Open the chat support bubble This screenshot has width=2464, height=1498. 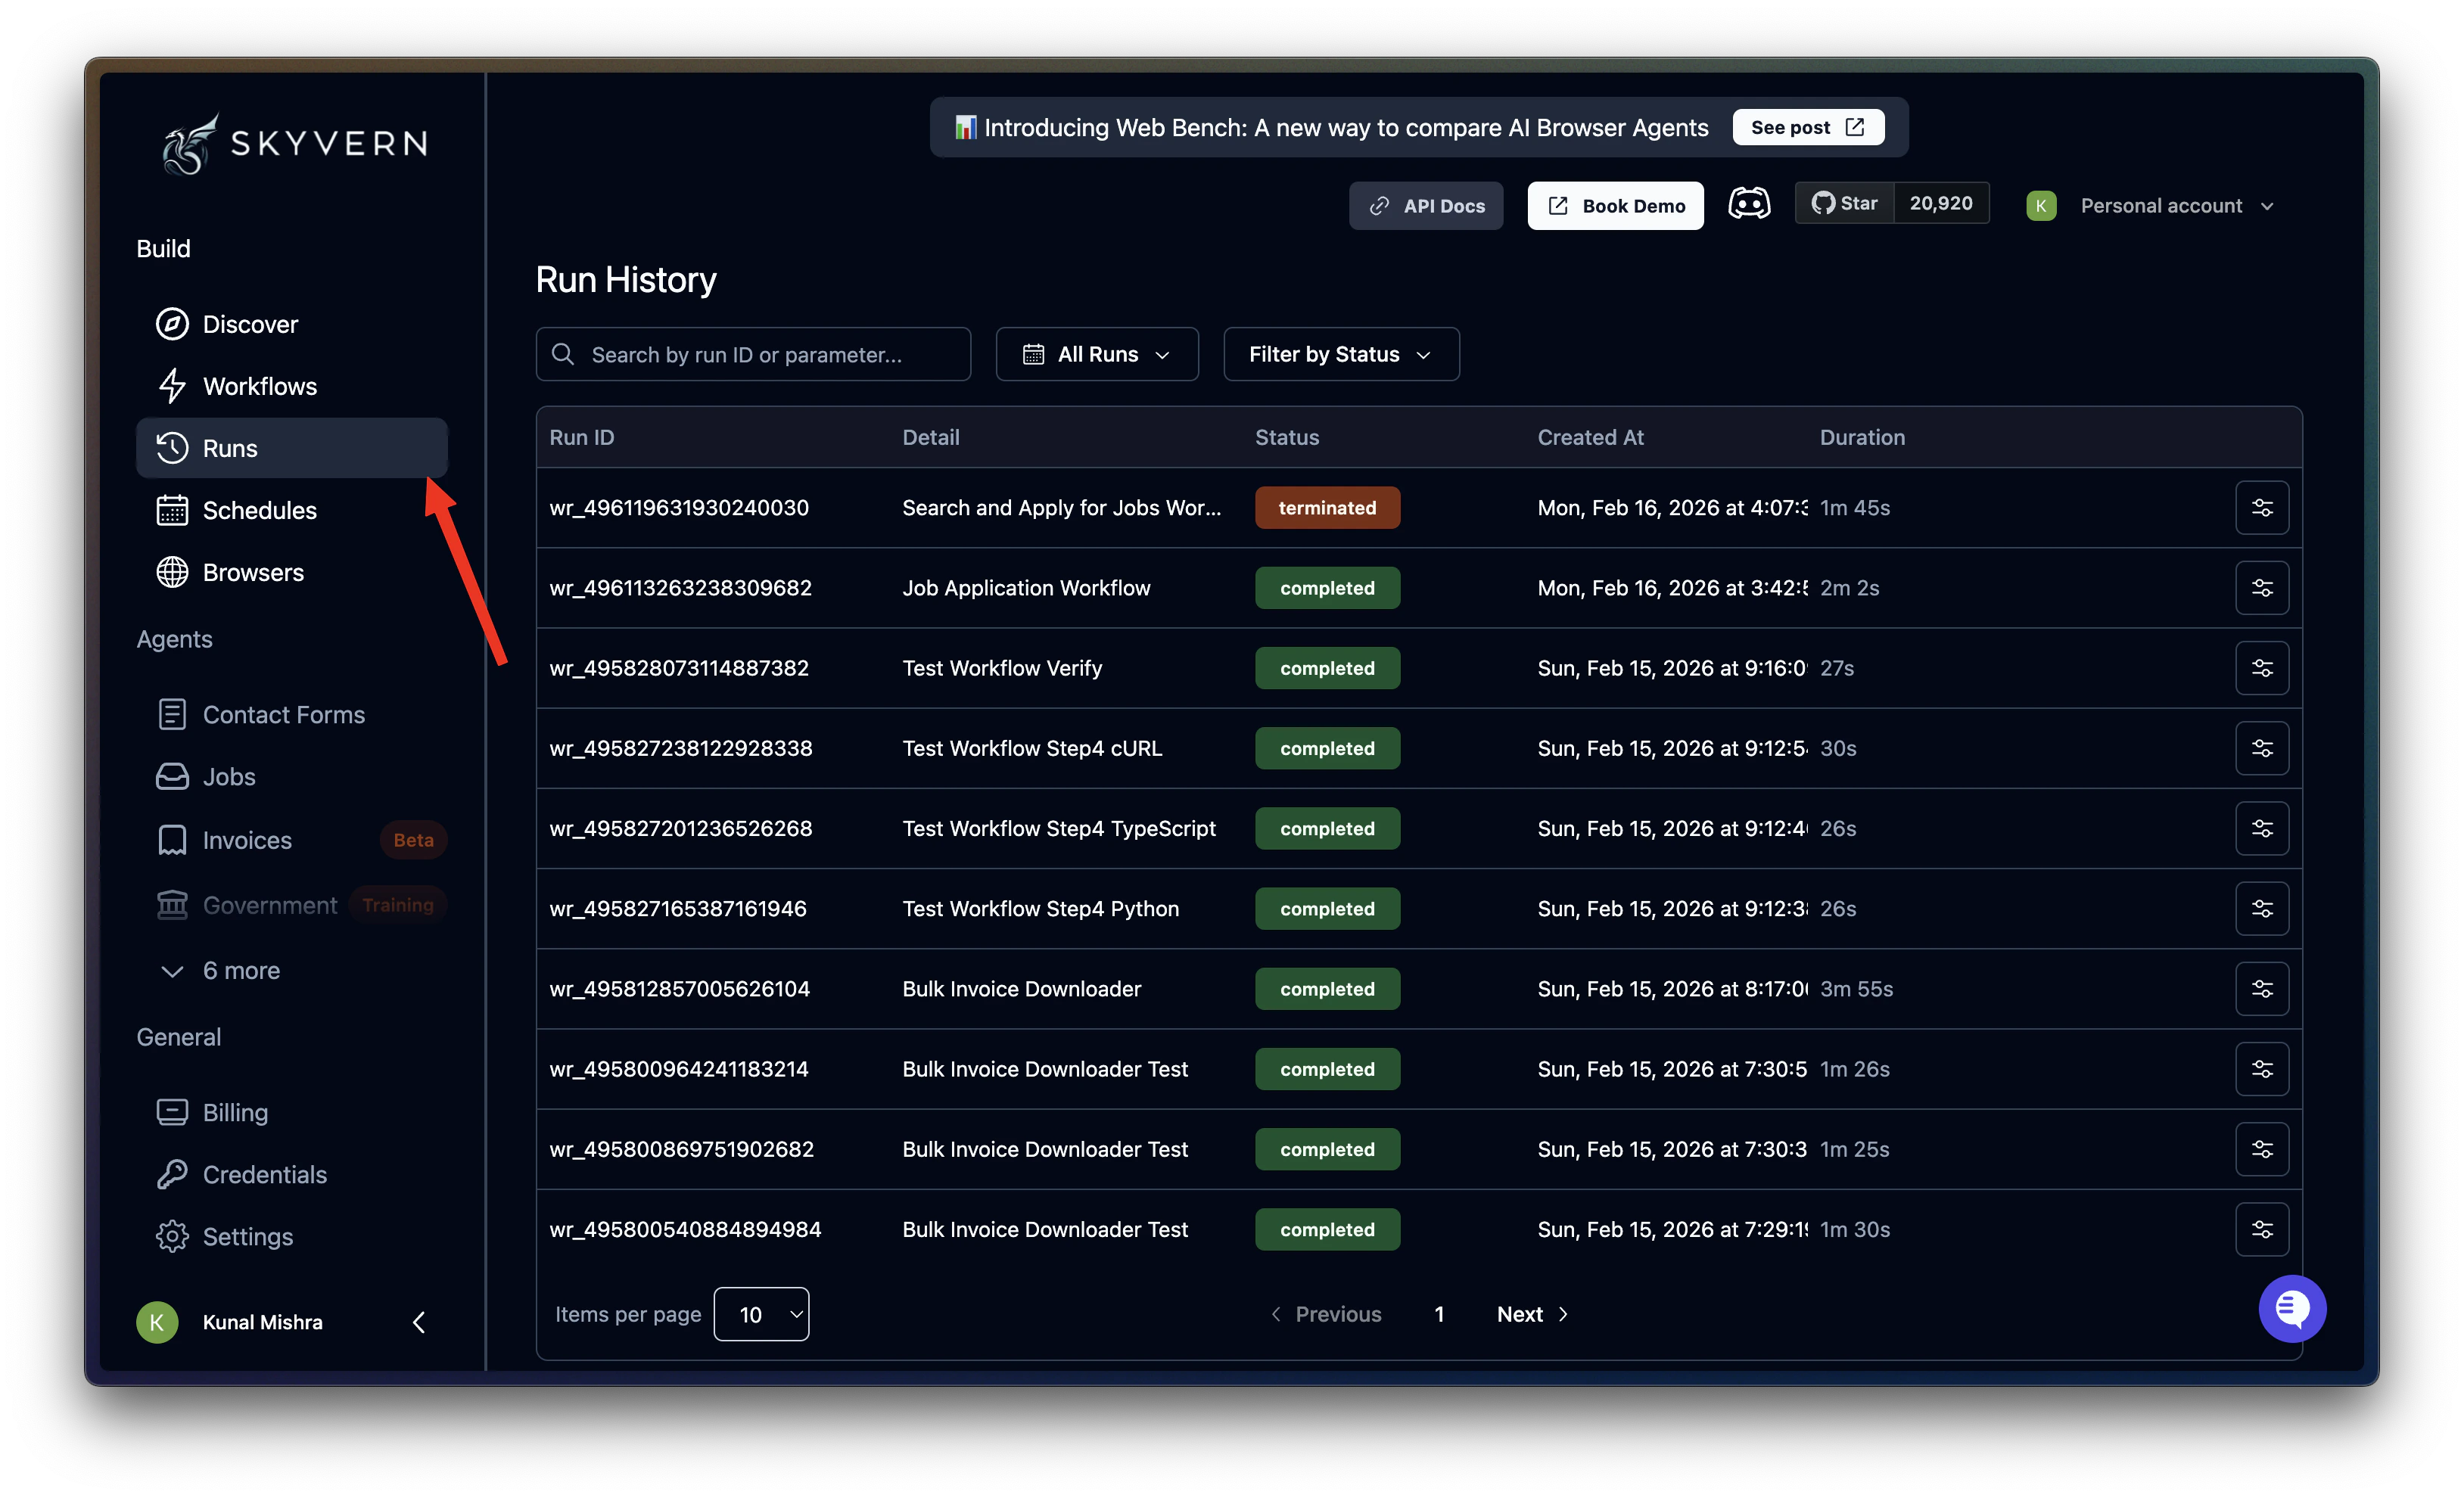click(2292, 1309)
